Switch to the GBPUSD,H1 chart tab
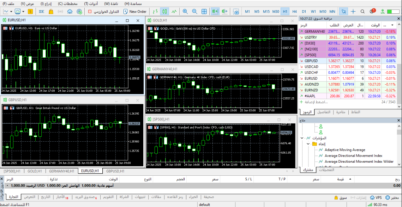Viewport: 402px width, 207px height. pyautogui.click(x=115, y=171)
